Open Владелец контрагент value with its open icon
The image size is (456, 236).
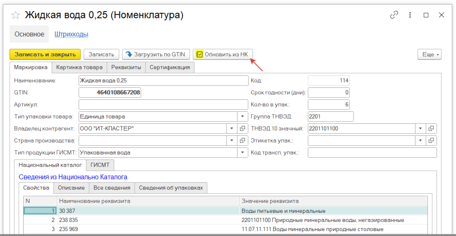click(x=243, y=128)
